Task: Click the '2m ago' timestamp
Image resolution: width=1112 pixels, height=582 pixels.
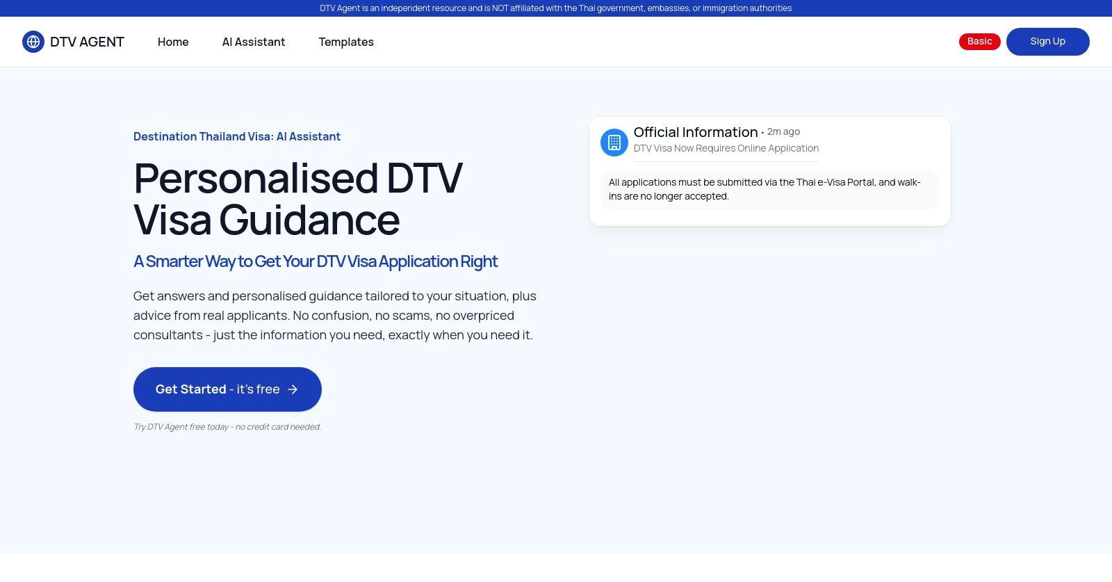Action: tap(783, 131)
